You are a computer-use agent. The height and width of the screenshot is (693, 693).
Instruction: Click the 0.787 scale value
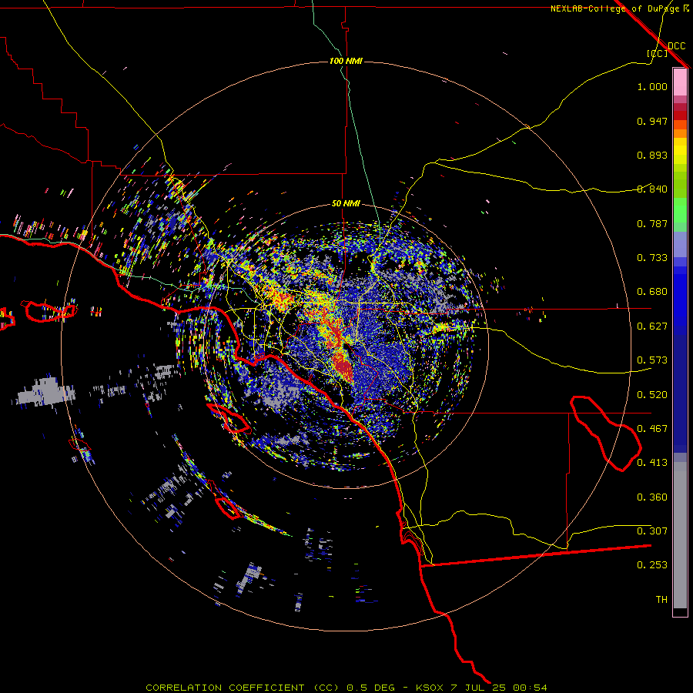pyautogui.click(x=652, y=223)
